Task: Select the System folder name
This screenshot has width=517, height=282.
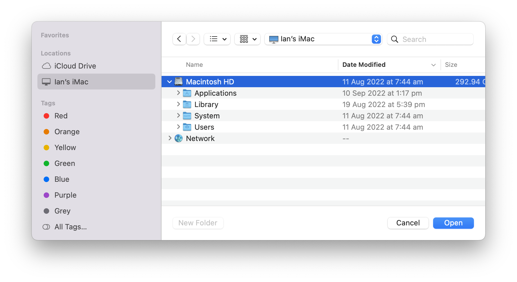Action: pyautogui.click(x=207, y=116)
